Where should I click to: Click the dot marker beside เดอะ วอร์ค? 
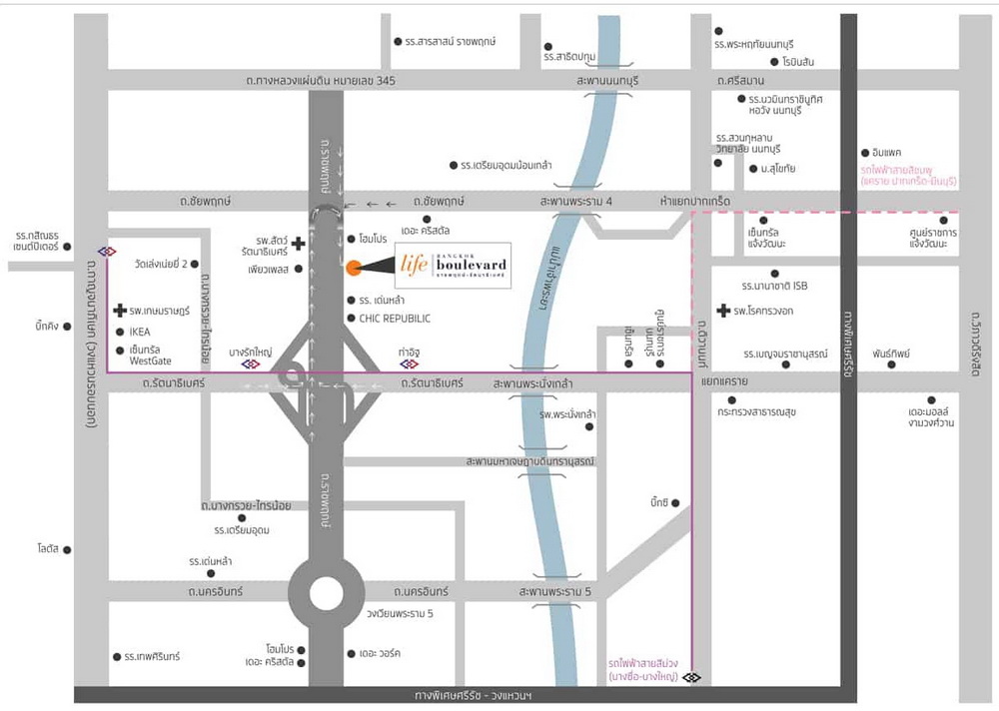[x=351, y=654]
